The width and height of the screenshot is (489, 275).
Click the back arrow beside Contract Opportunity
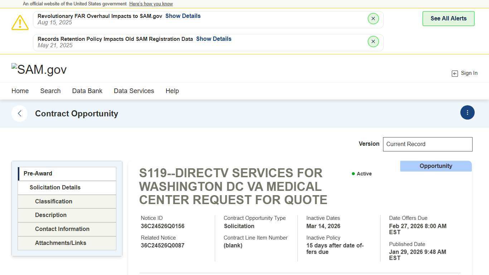tap(20, 114)
